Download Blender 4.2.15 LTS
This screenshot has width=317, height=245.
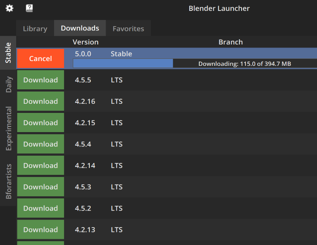41,122
